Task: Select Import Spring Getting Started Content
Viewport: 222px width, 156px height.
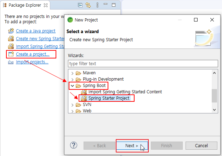Action: click(125, 92)
